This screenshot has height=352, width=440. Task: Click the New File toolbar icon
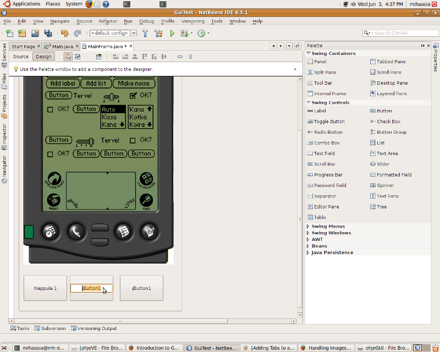point(9,33)
